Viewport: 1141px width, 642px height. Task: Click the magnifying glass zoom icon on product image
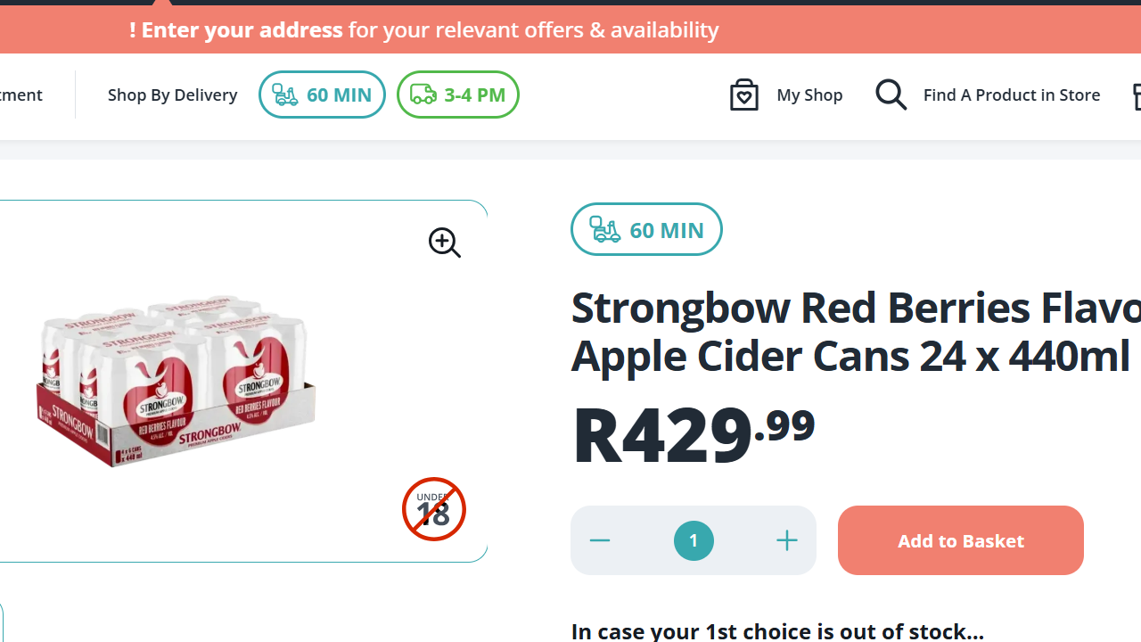click(x=444, y=243)
